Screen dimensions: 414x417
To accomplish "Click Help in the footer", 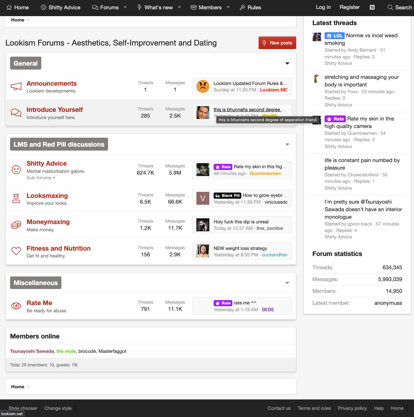I will (x=379, y=408).
